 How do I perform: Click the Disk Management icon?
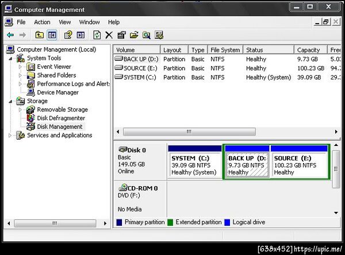(30, 126)
